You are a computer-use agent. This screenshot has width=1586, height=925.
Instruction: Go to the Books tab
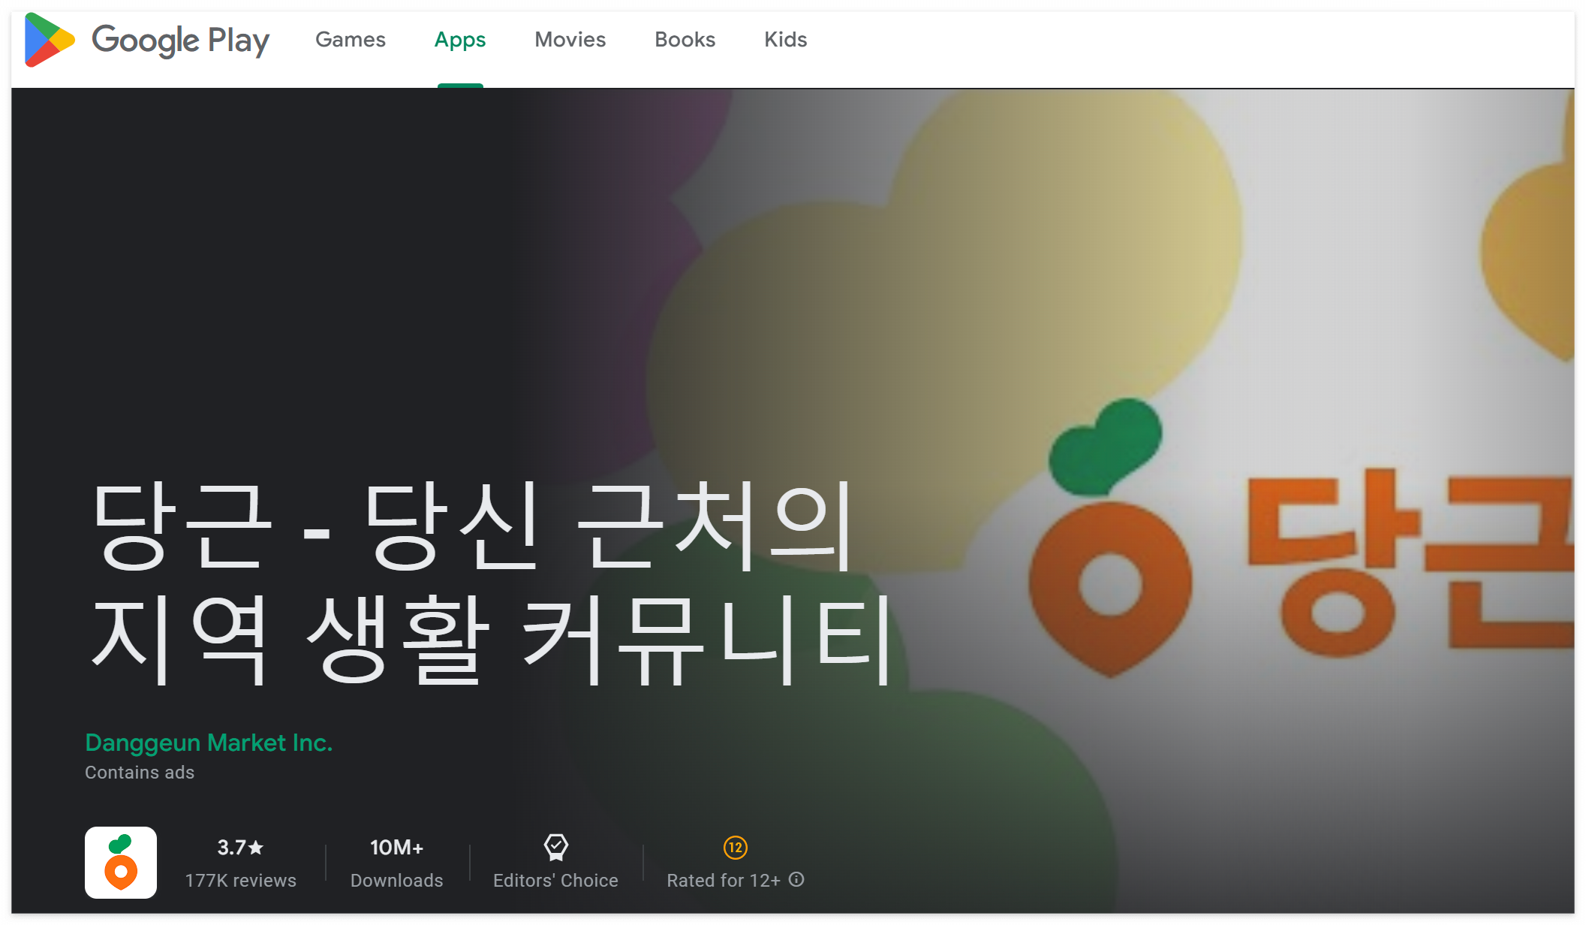click(685, 40)
